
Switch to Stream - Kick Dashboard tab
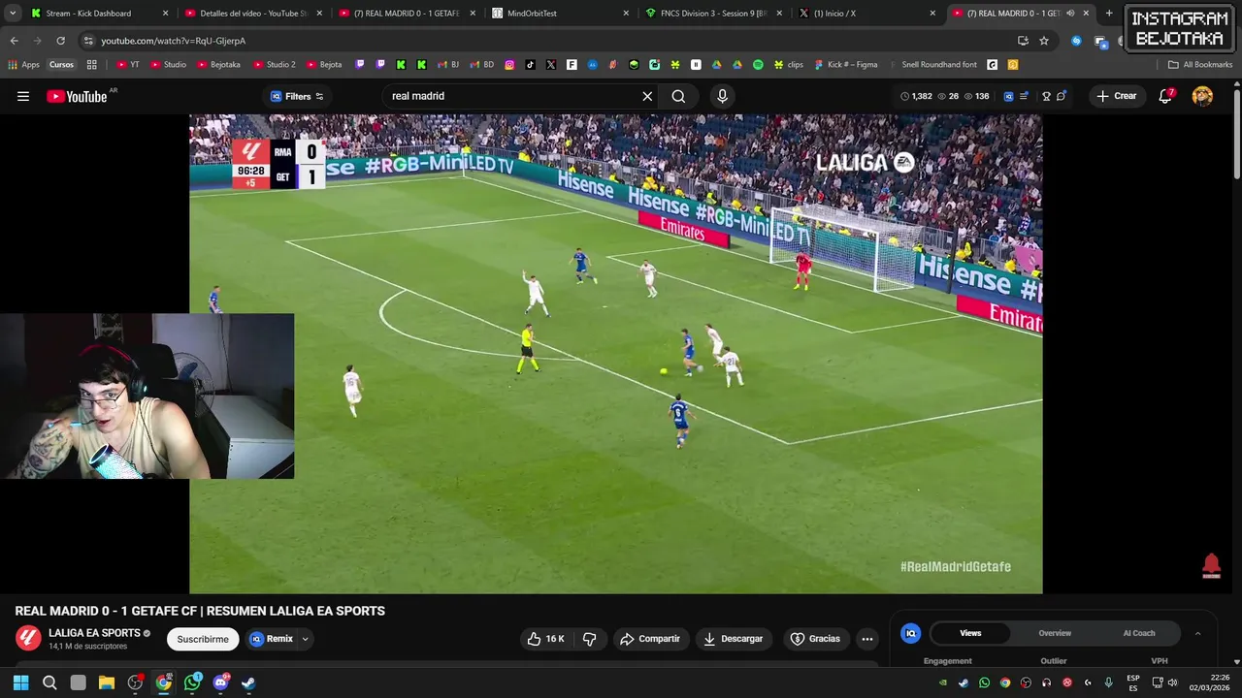pyautogui.click(x=97, y=14)
